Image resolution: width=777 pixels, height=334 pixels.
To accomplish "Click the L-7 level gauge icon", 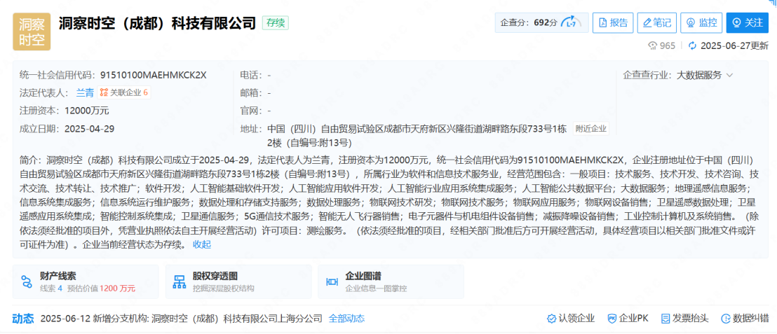I will tap(572, 23).
